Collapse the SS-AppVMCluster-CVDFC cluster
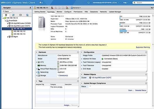 pos(8,26)
